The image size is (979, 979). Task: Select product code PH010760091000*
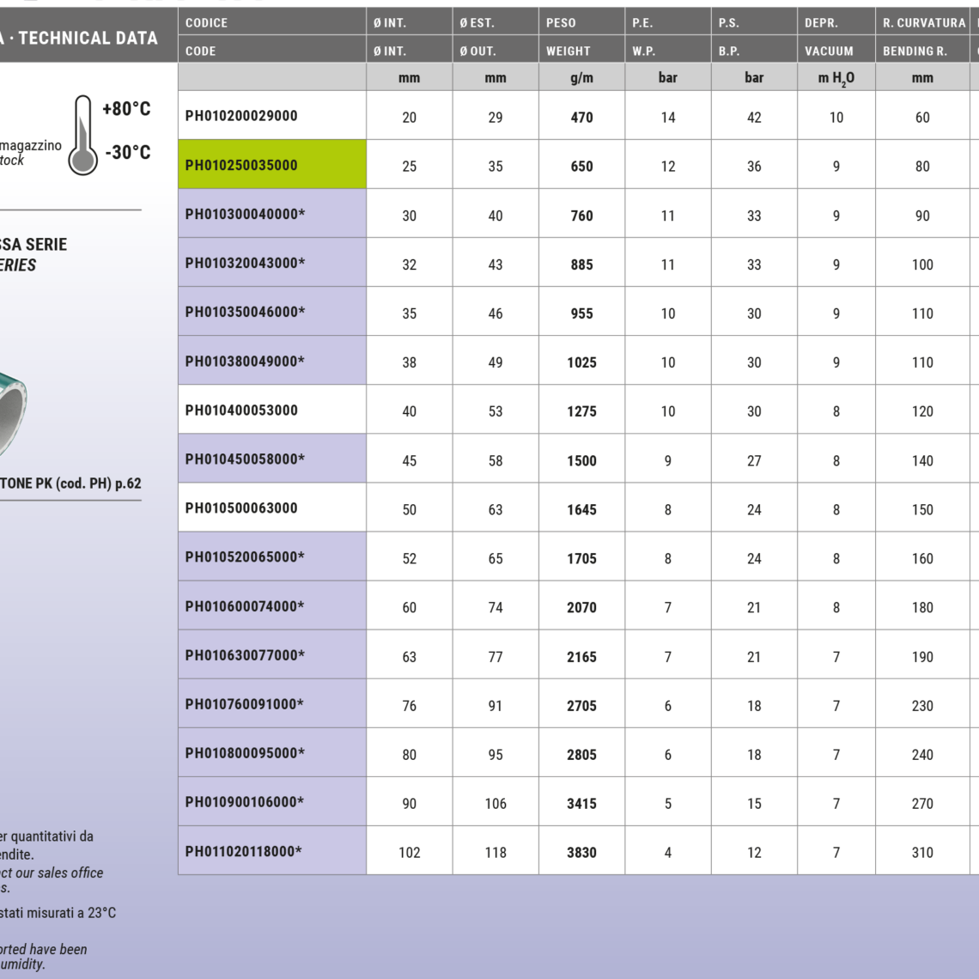(245, 705)
